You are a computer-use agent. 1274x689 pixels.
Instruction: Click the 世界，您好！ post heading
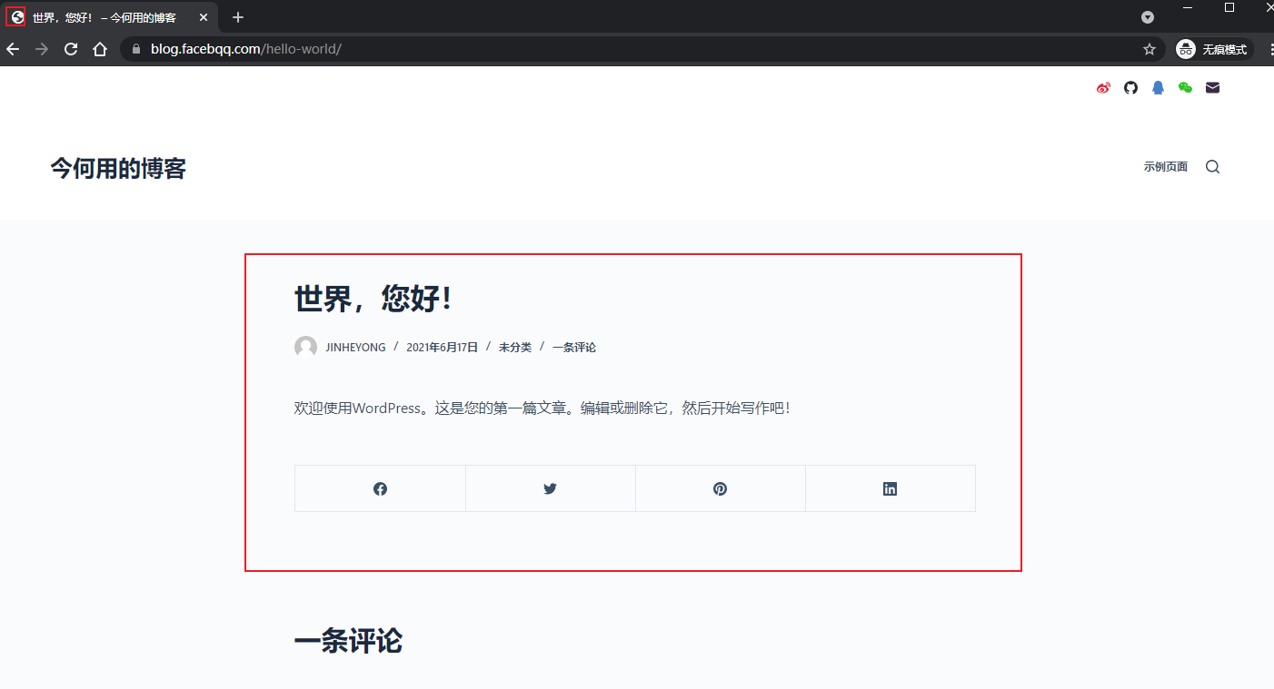(x=373, y=298)
